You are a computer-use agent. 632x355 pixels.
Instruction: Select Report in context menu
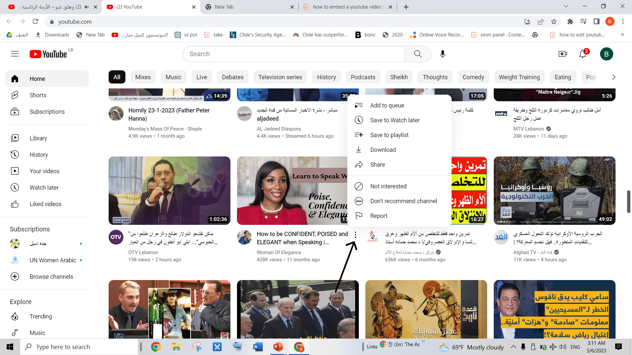click(x=399, y=216)
